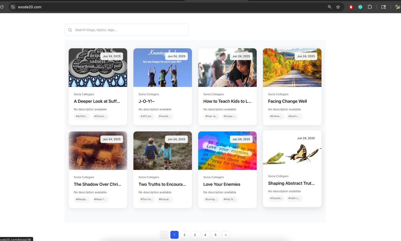Select the '#JOY pri...' tag
The image size is (401, 241).
click(x=147, y=116)
